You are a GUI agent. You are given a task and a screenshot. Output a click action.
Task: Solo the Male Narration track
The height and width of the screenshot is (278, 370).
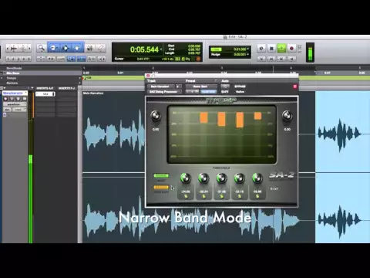point(18,99)
